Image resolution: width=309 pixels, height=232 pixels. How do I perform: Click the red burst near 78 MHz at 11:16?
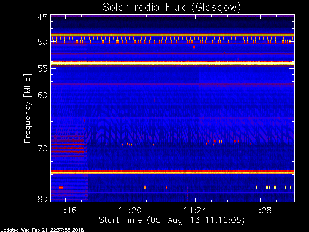click(61, 188)
